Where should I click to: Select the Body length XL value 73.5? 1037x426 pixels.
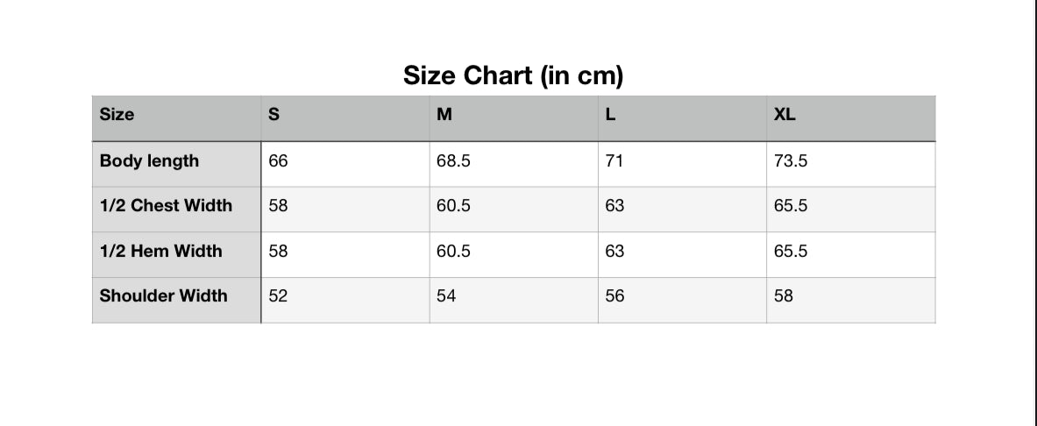click(851, 164)
